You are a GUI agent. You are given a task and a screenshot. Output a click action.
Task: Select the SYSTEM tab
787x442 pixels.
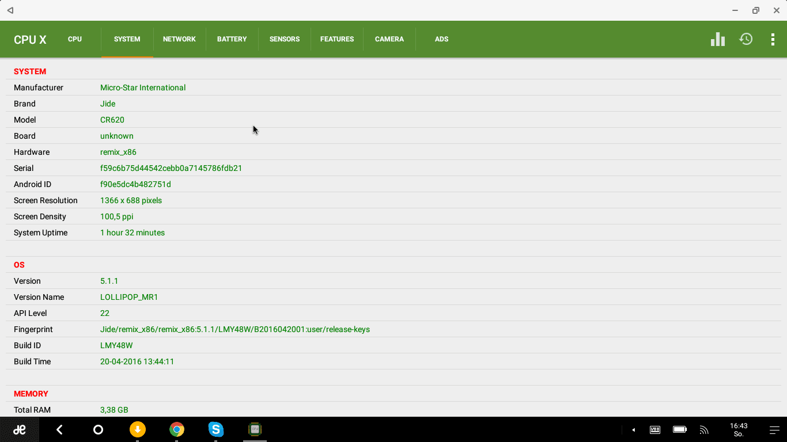tap(127, 39)
